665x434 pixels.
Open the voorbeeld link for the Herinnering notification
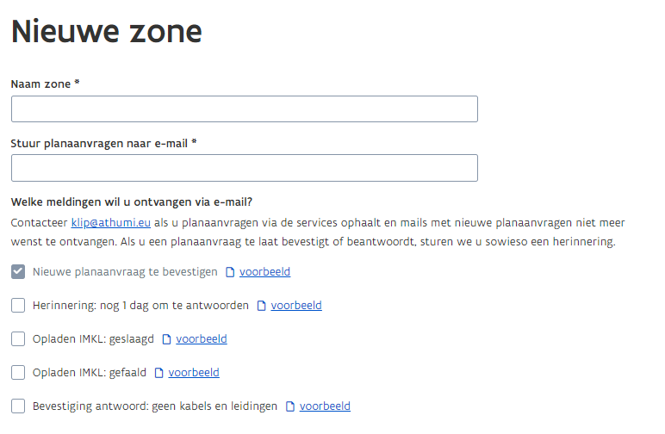(x=296, y=306)
